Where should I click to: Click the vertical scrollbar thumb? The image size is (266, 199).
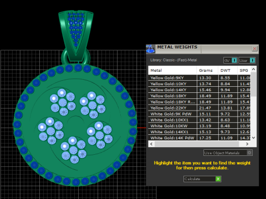pos(253,84)
